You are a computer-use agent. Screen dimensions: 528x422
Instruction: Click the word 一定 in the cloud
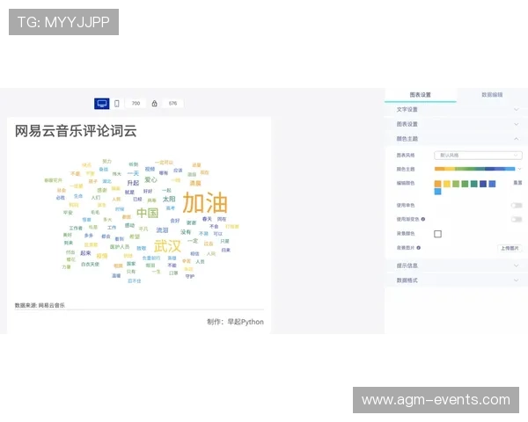(x=193, y=241)
